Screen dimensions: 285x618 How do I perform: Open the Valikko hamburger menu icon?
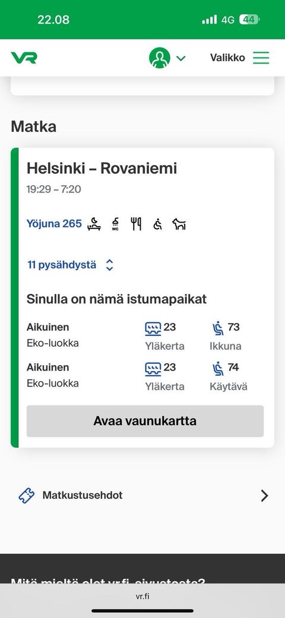(261, 58)
